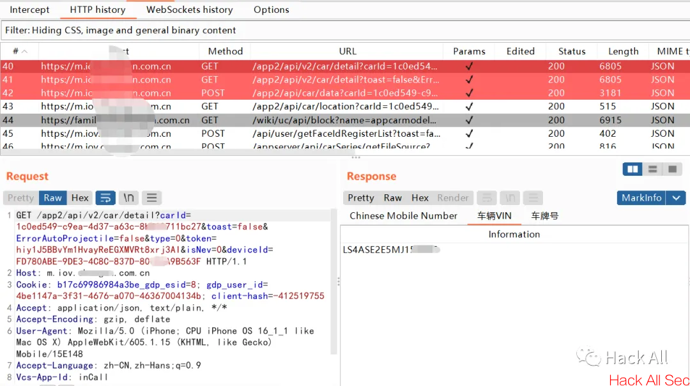Sort by Params column header
The width and height of the screenshot is (690, 386).
469,52
